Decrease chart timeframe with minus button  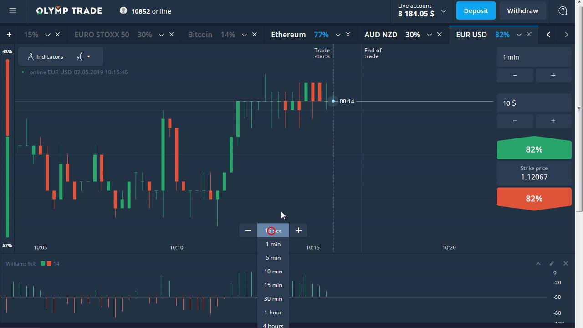coord(248,231)
